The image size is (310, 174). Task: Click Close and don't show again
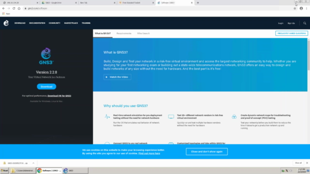(207, 151)
